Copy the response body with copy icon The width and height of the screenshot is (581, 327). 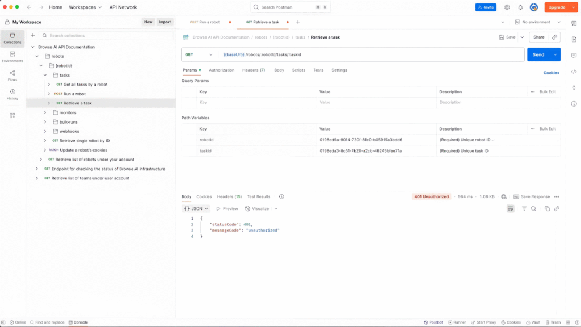[547, 209]
